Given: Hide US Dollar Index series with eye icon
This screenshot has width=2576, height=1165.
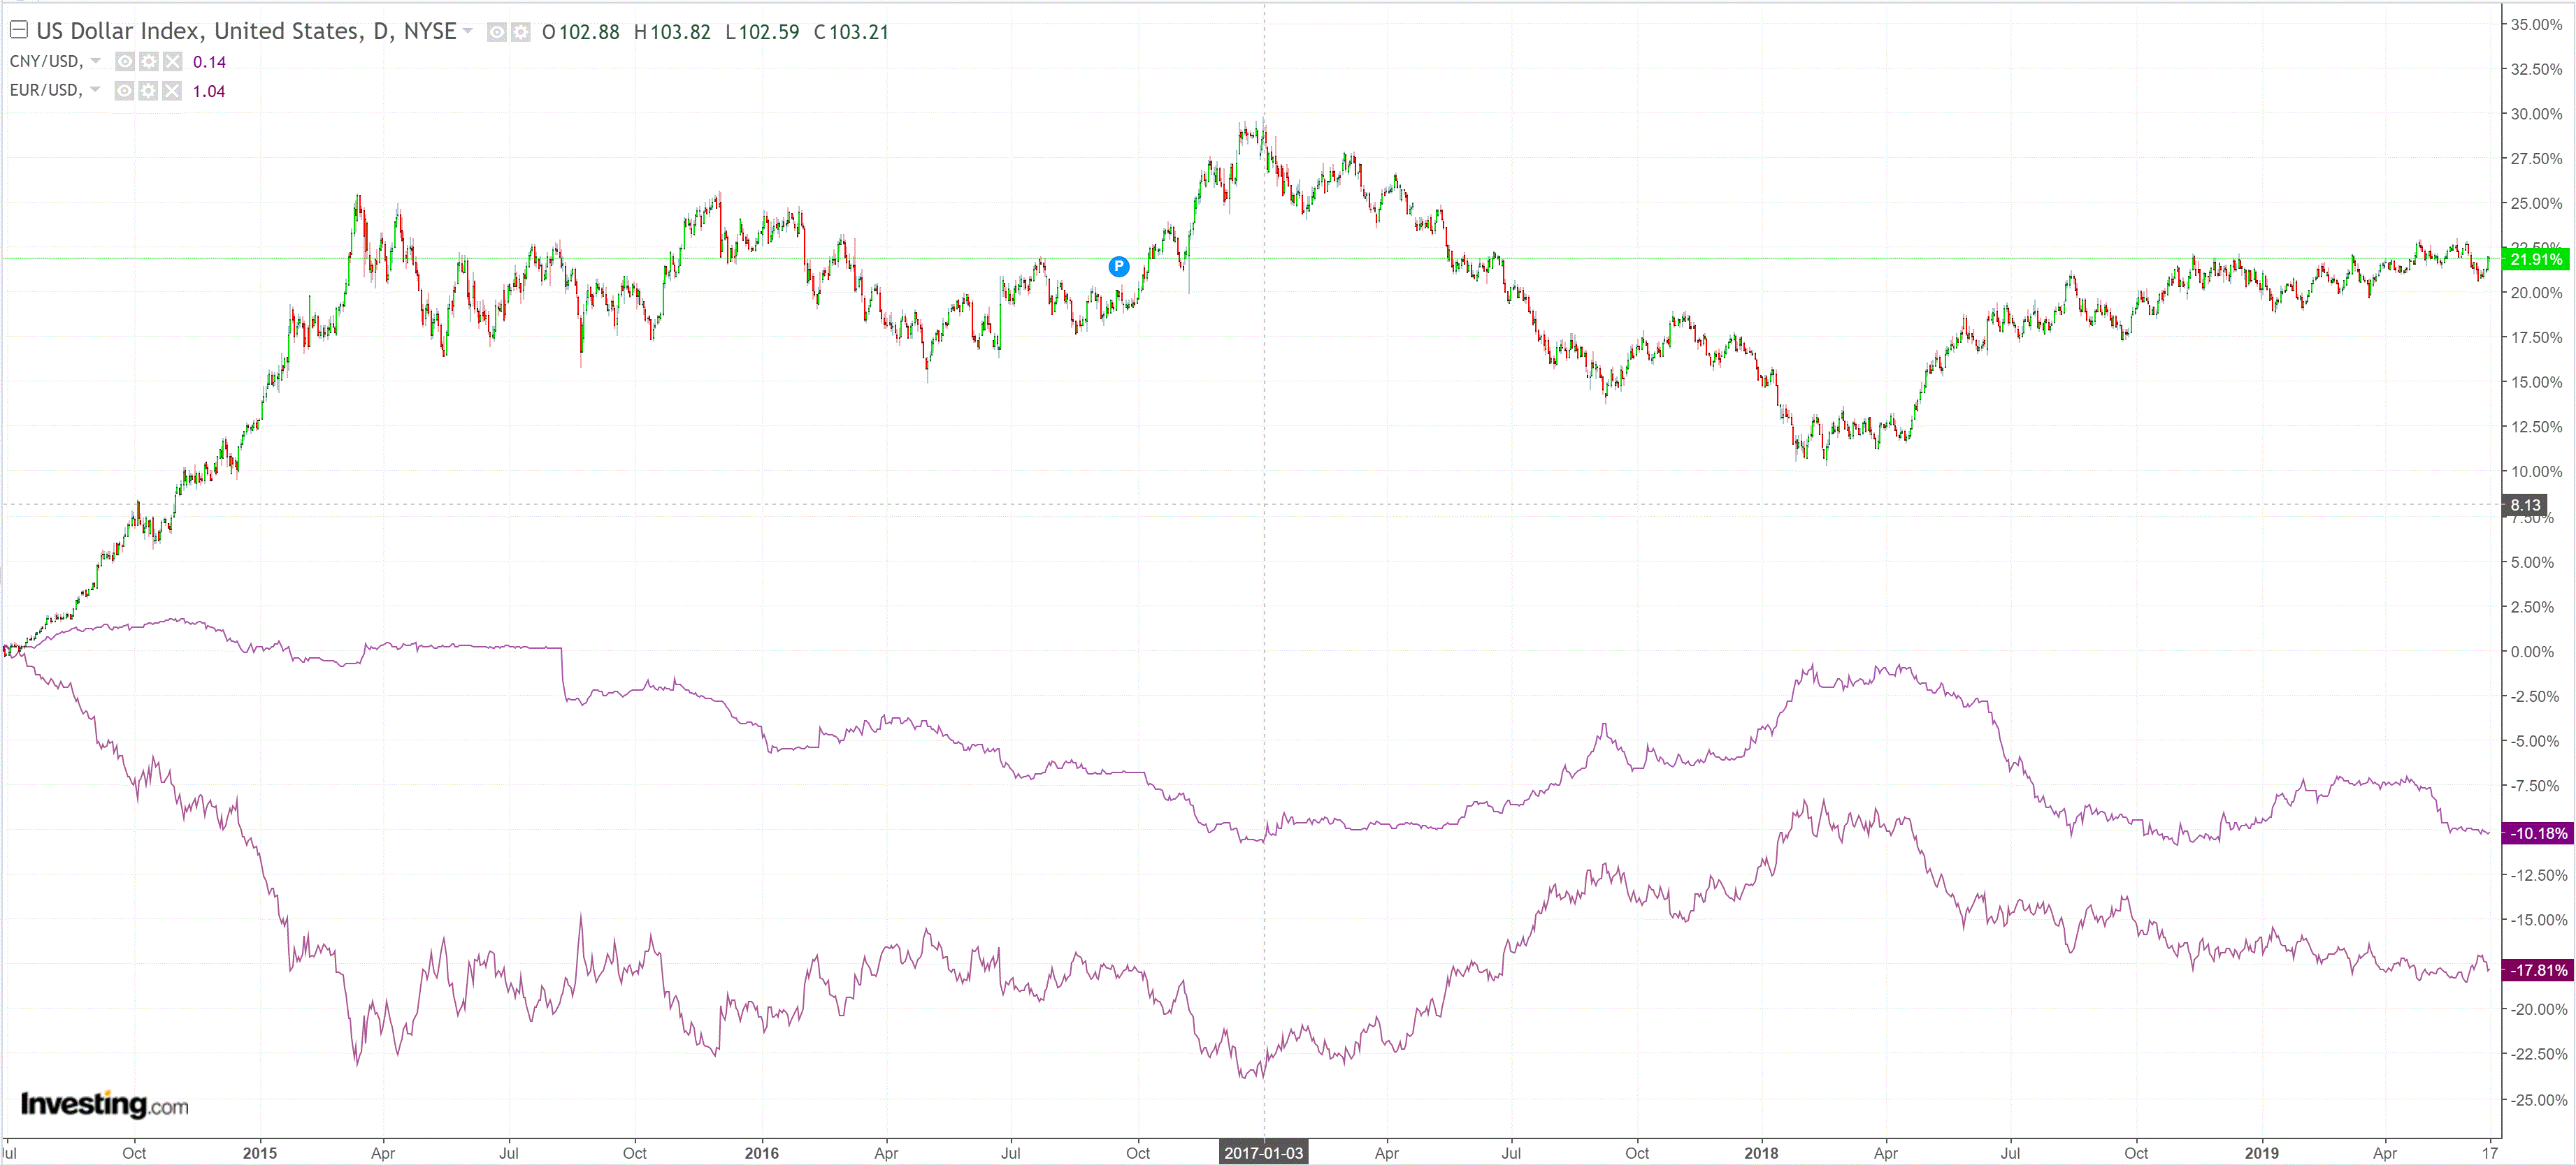Looking at the screenshot, I should pyautogui.click(x=496, y=32).
